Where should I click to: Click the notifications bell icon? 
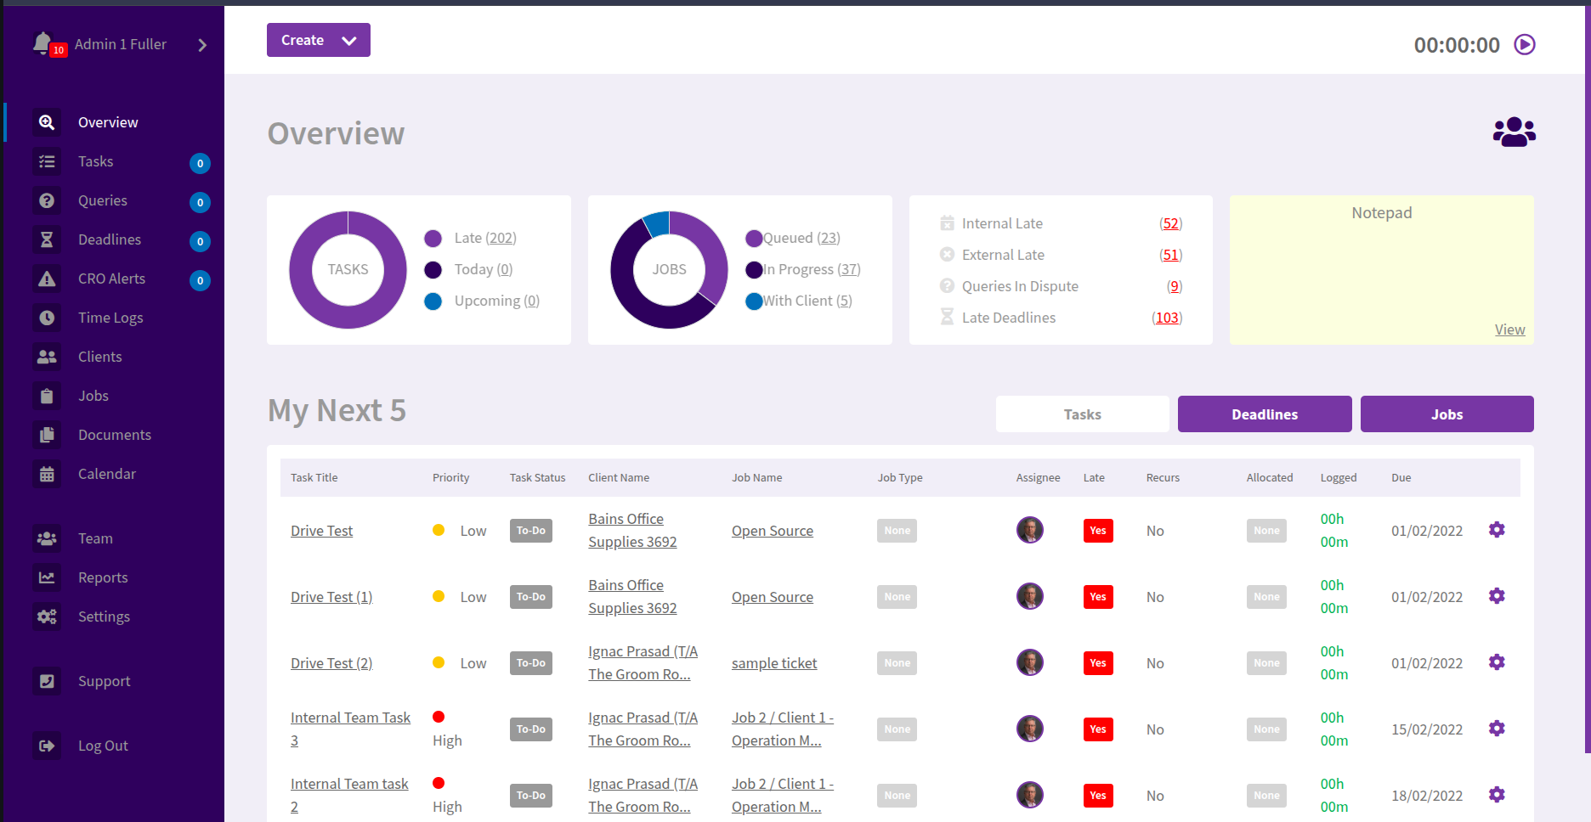pos(42,42)
